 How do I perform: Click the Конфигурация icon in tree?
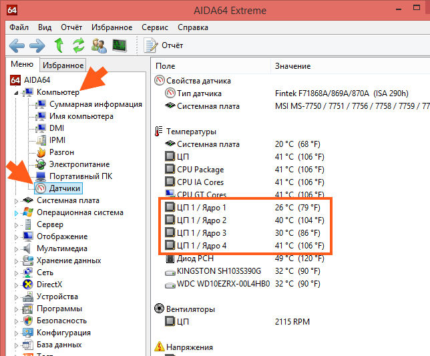(x=28, y=333)
